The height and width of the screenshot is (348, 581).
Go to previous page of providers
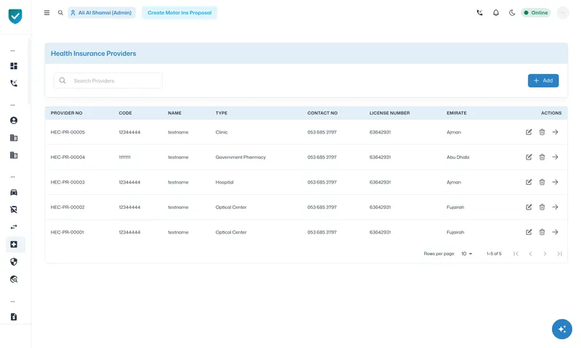pyautogui.click(x=530, y=254)
